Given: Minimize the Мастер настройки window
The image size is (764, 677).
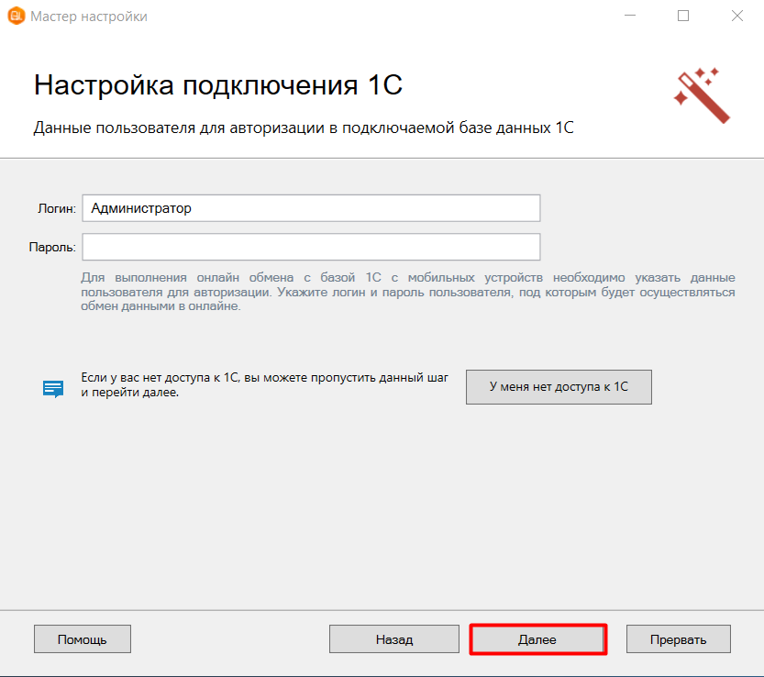Looking at the screenshot, I should pos(629,17).
